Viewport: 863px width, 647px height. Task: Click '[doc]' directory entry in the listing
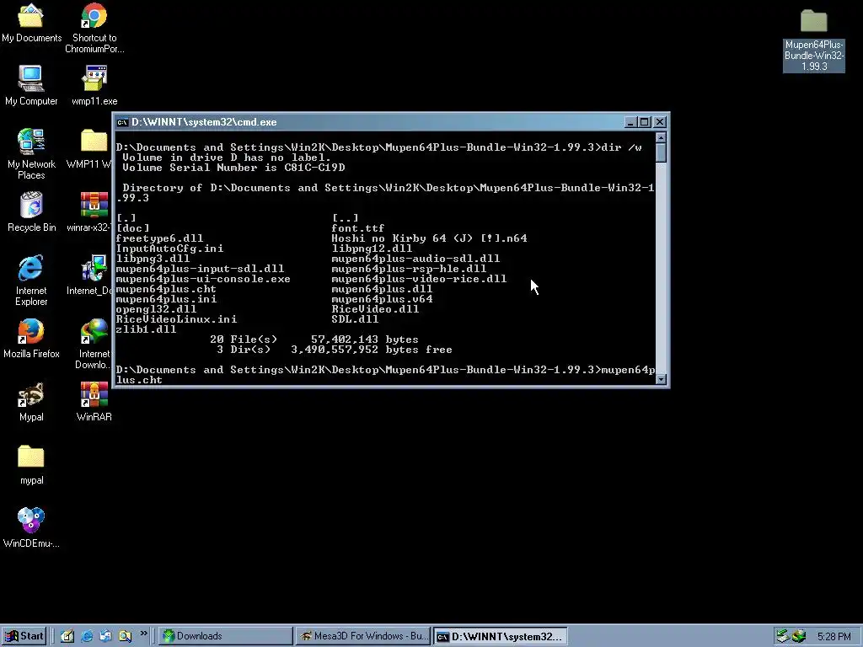click(x=132, y=227)
